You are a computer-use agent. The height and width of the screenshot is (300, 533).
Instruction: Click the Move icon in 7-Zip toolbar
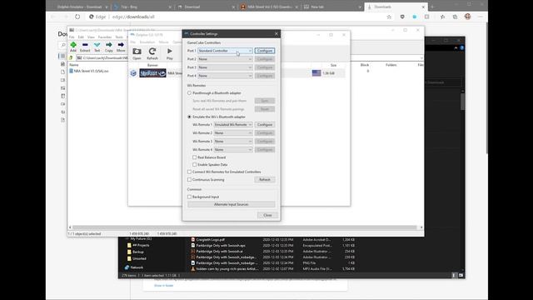pos(121,45)
